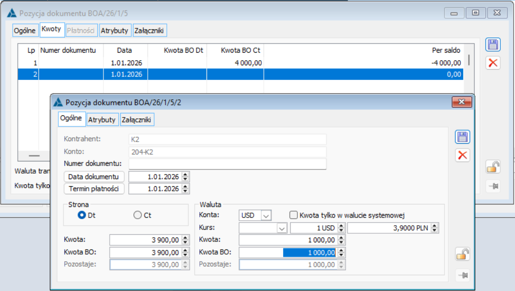Click the Data dokumentu button

[93, 177]
